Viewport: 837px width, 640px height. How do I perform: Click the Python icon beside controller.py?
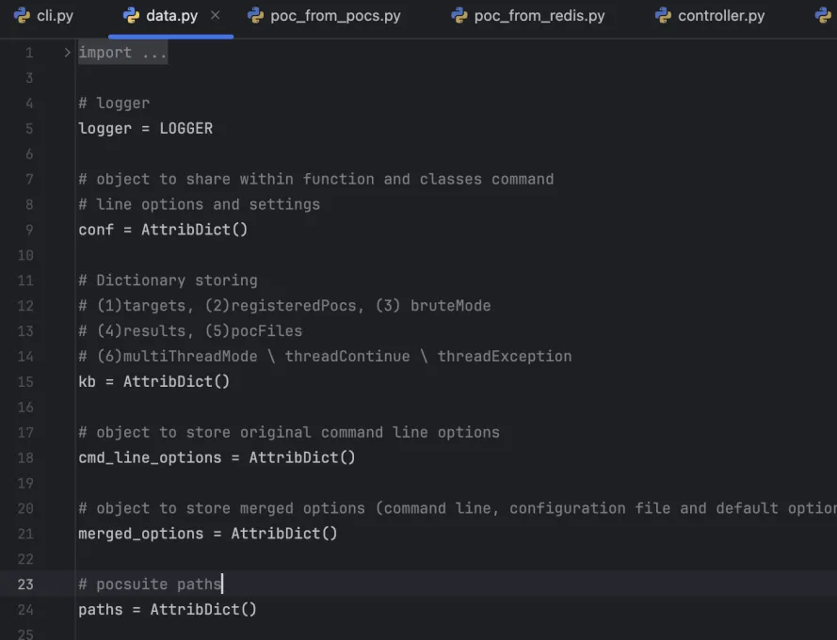tap(663, 16)
